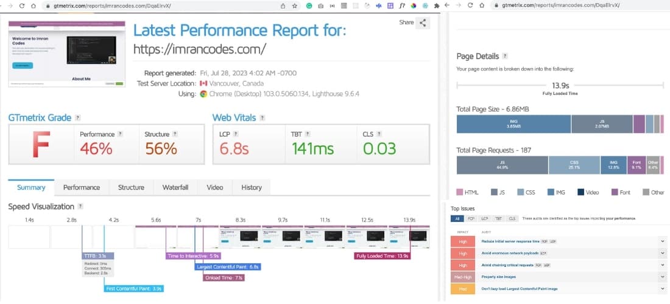Click the JS 2.07MB page size segment
The height and width of the screenshot is (304, 670).
(602, 124)
